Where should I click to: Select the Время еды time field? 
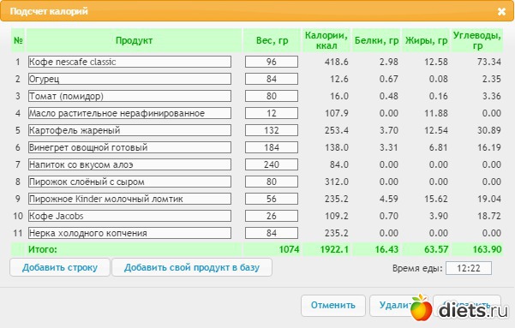[x=469, y=268]
